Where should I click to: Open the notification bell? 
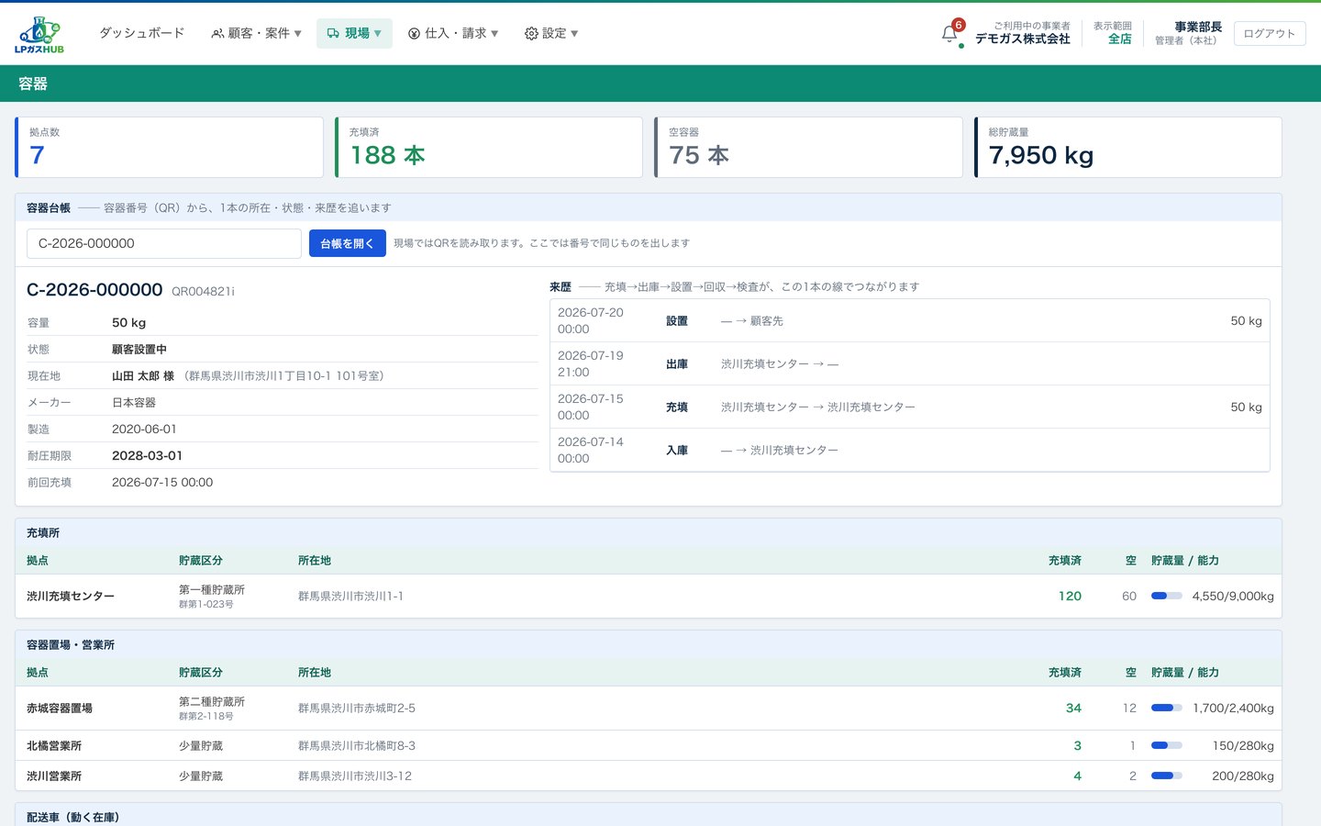click(949, 34)
